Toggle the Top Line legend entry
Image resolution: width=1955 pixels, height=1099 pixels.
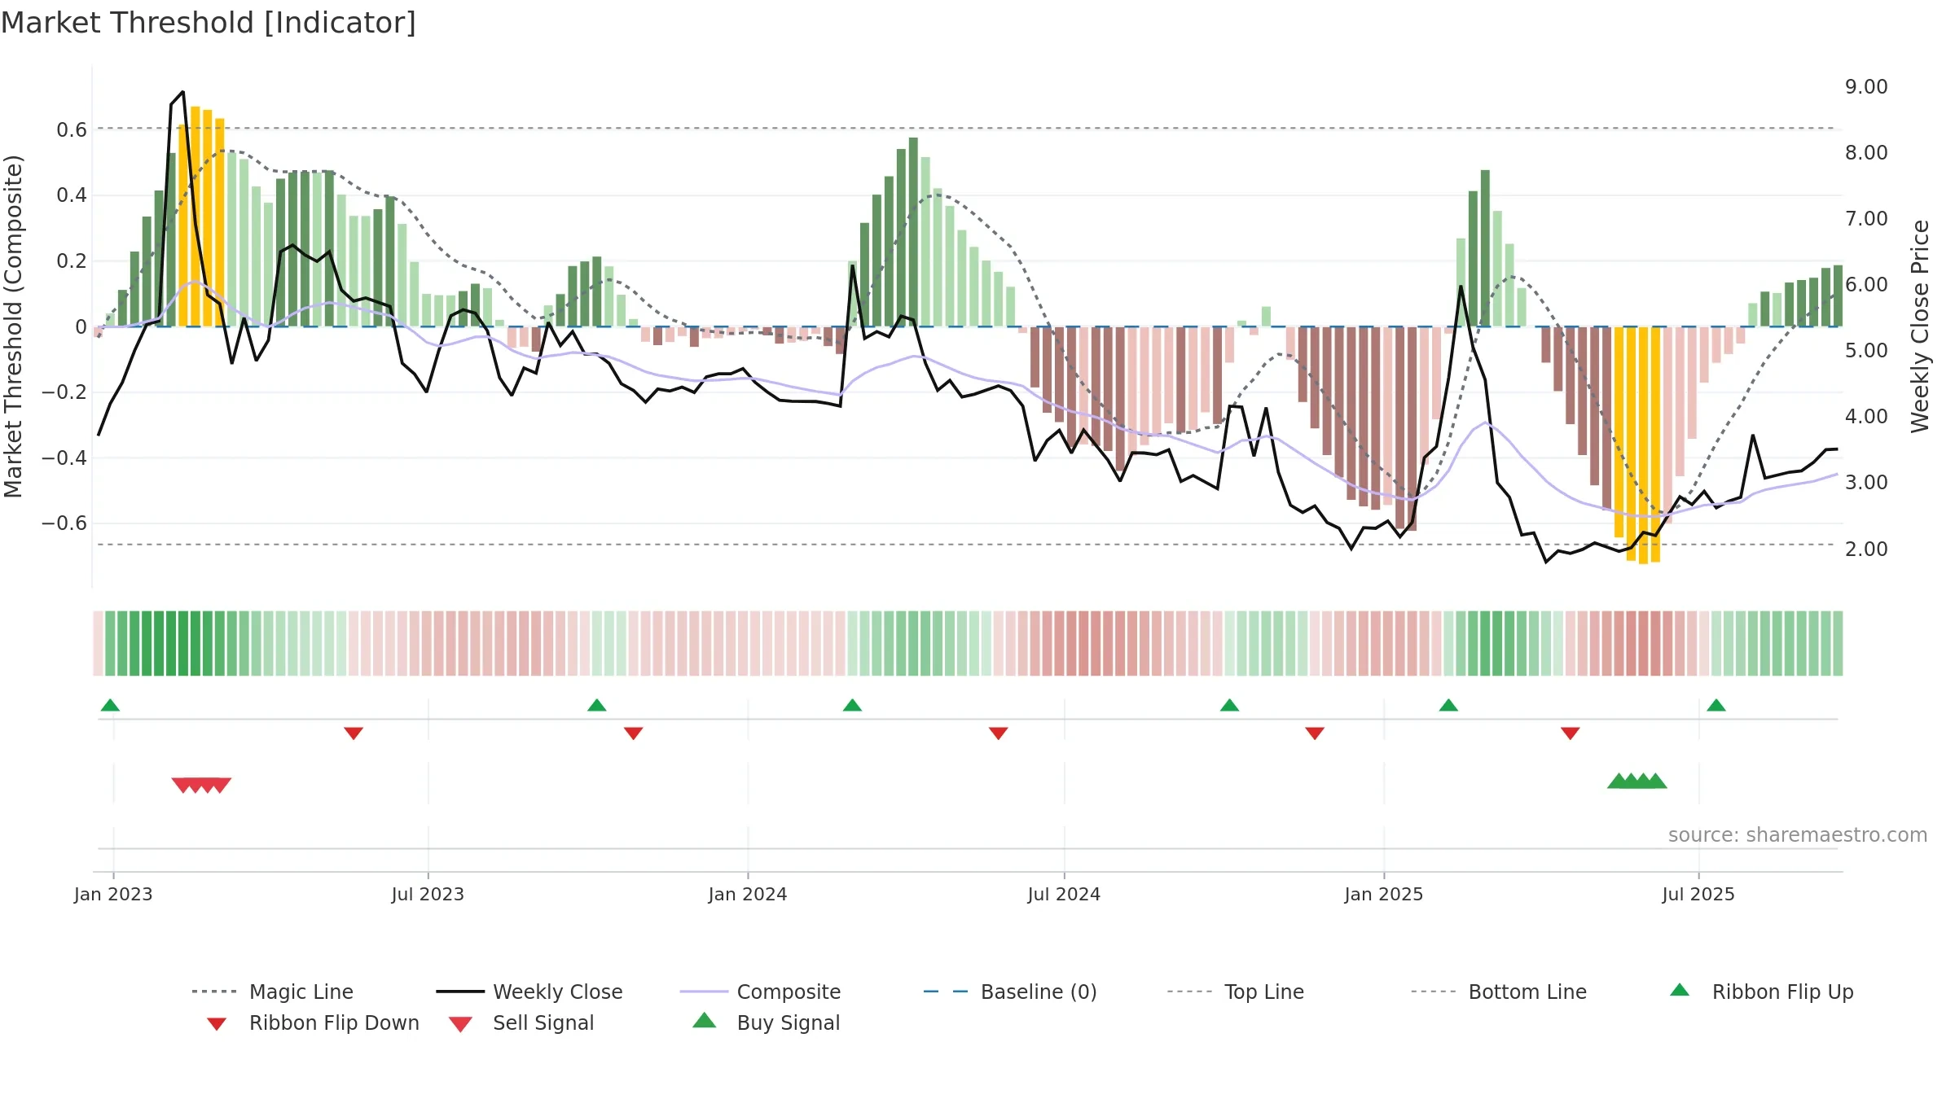coord(1236,992)
